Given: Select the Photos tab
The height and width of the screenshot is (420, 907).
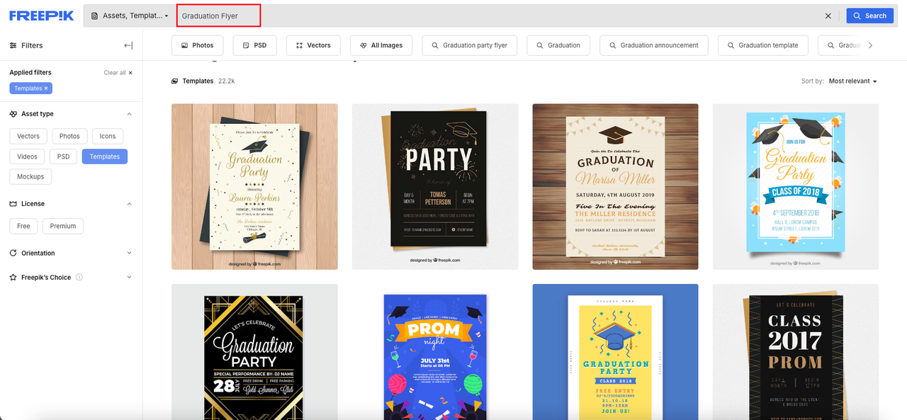Looking at the screenshot, I should 197,45.
